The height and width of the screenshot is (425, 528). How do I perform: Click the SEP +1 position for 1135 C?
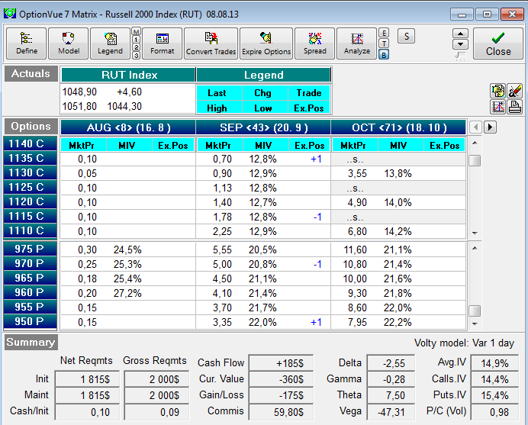tap(316, 159)
